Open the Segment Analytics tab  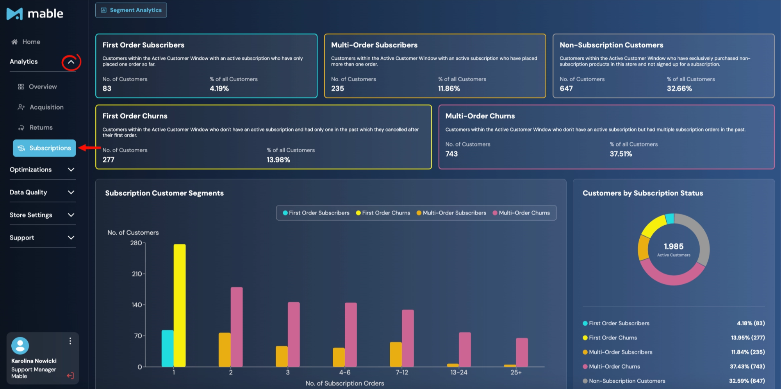[x=131, y=10]
